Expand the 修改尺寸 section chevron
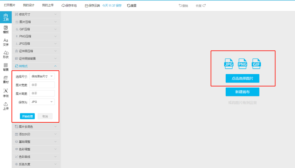The width and height of the screenshot is (295, 168). pyautogui.click(x=55, y=14)
